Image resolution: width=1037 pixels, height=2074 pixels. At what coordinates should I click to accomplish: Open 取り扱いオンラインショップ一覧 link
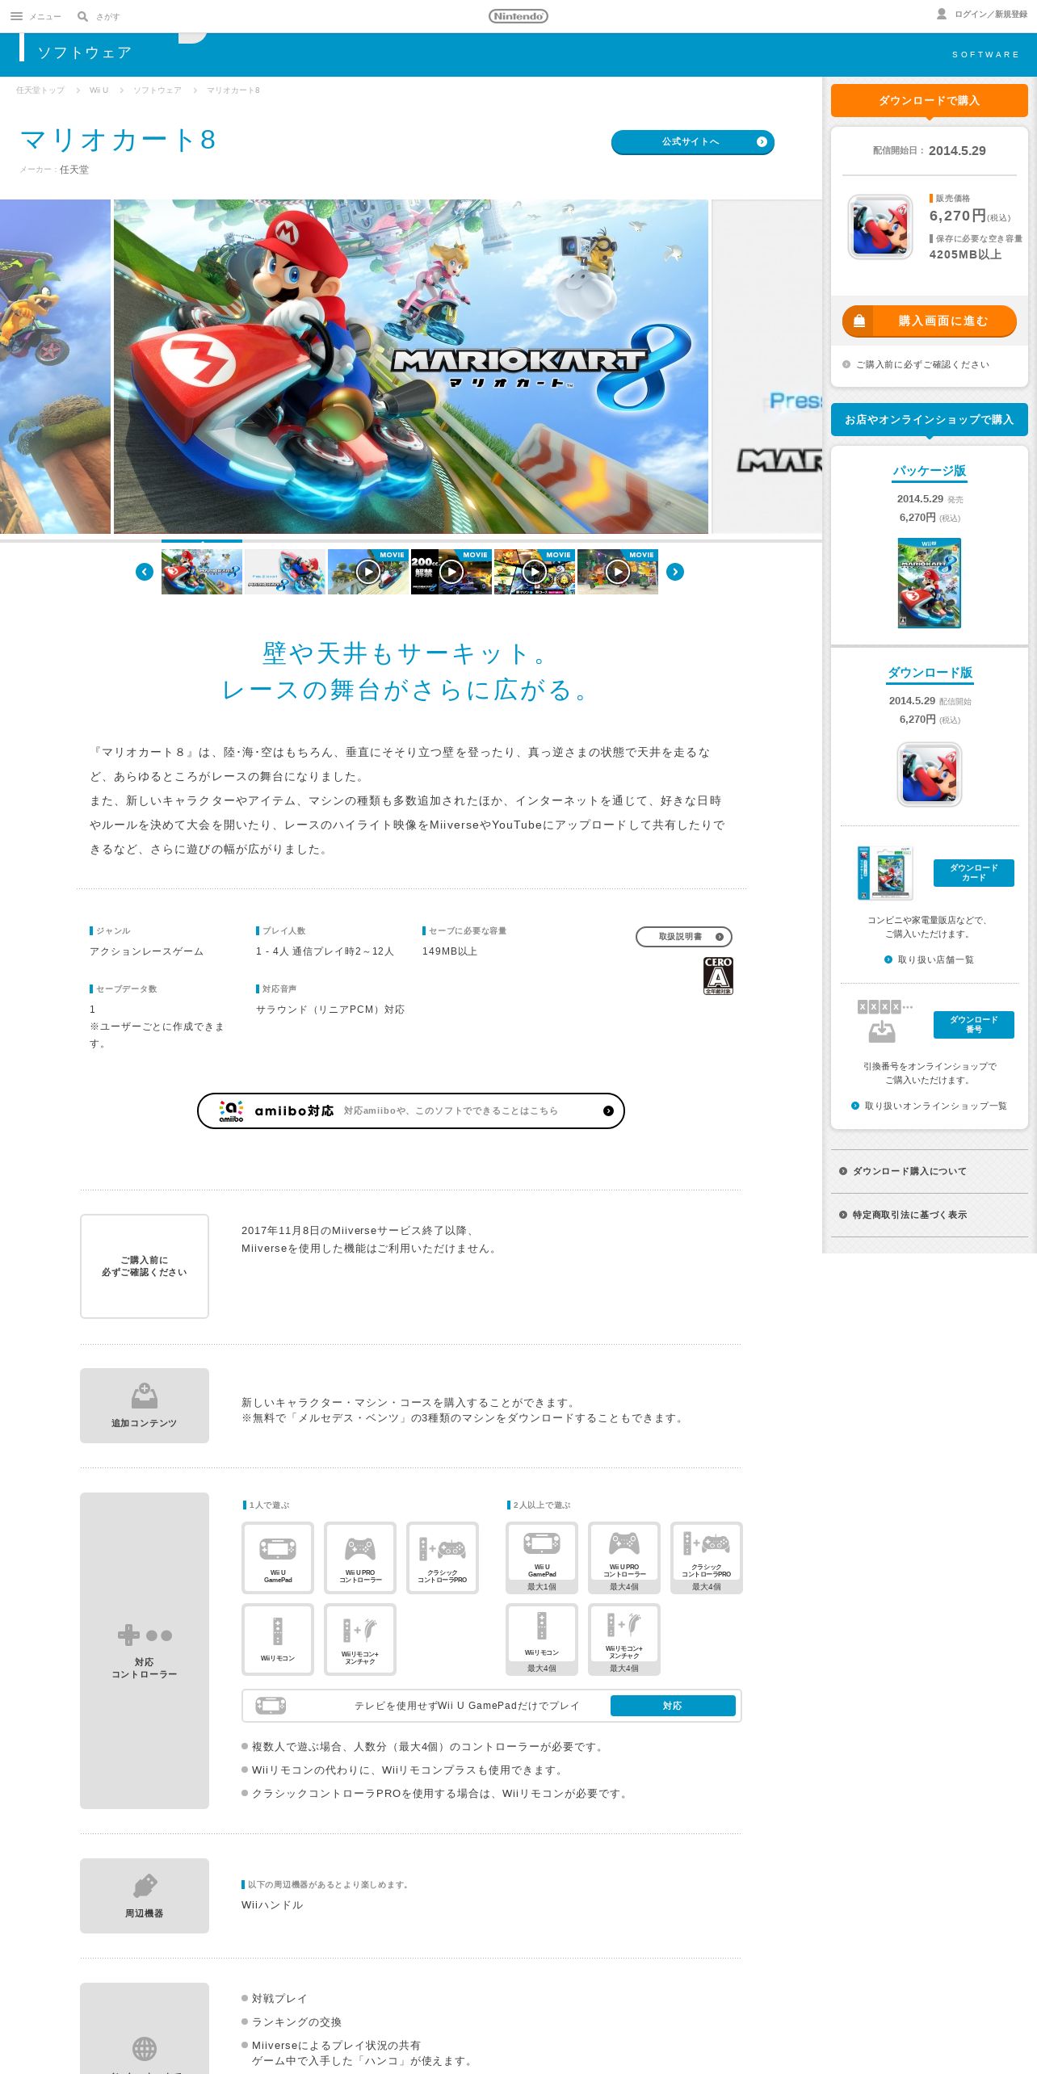point(929,1106)
